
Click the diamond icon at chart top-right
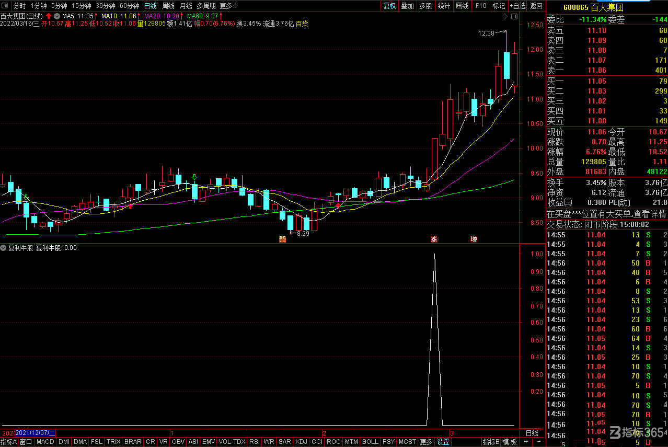pos(505,17)
